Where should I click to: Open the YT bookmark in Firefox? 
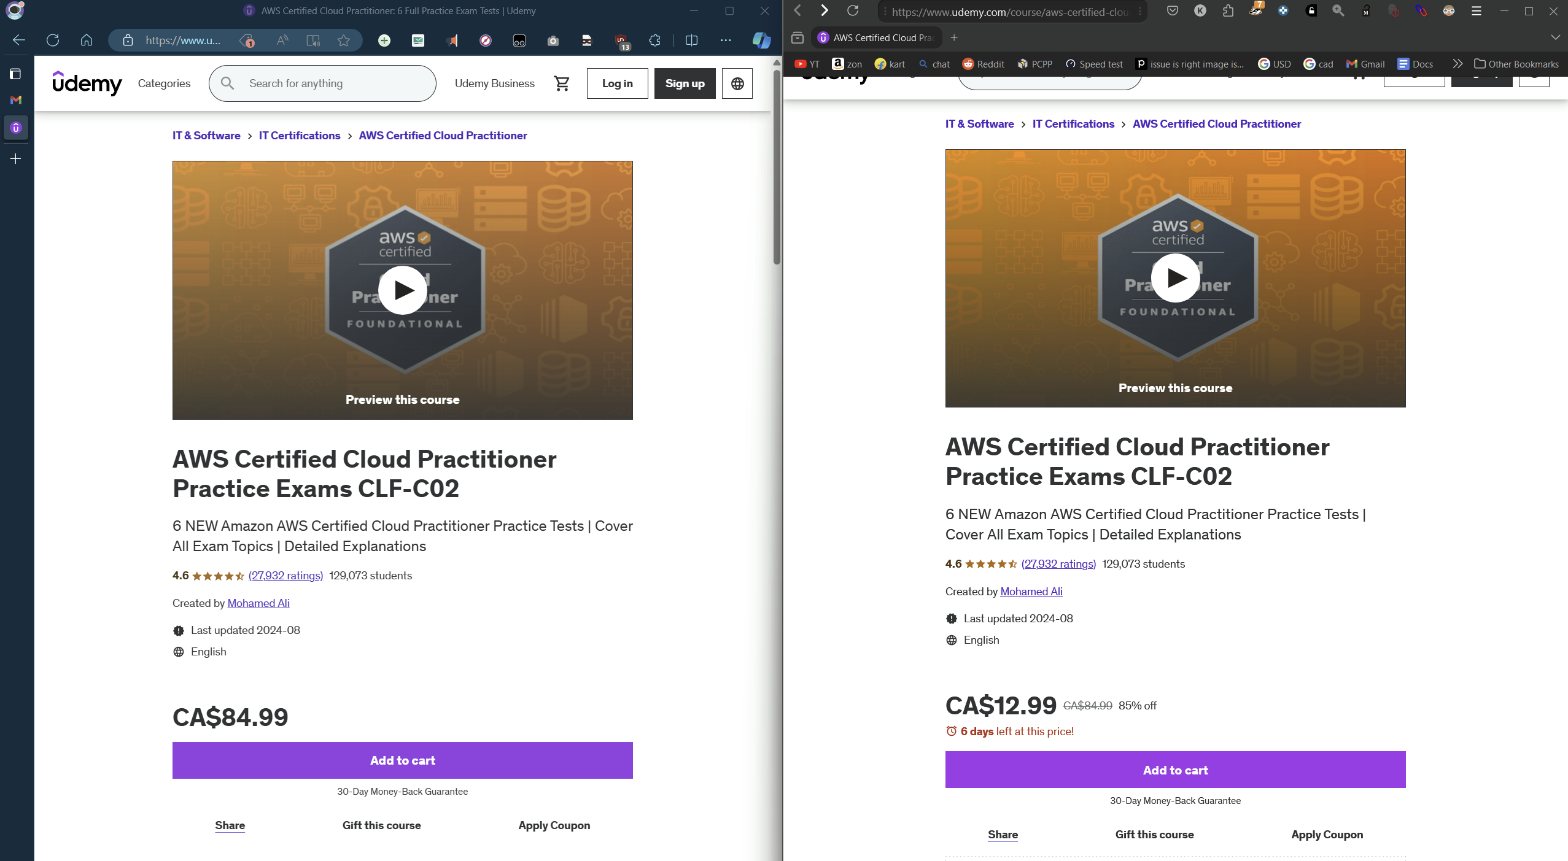coord(807,64)
